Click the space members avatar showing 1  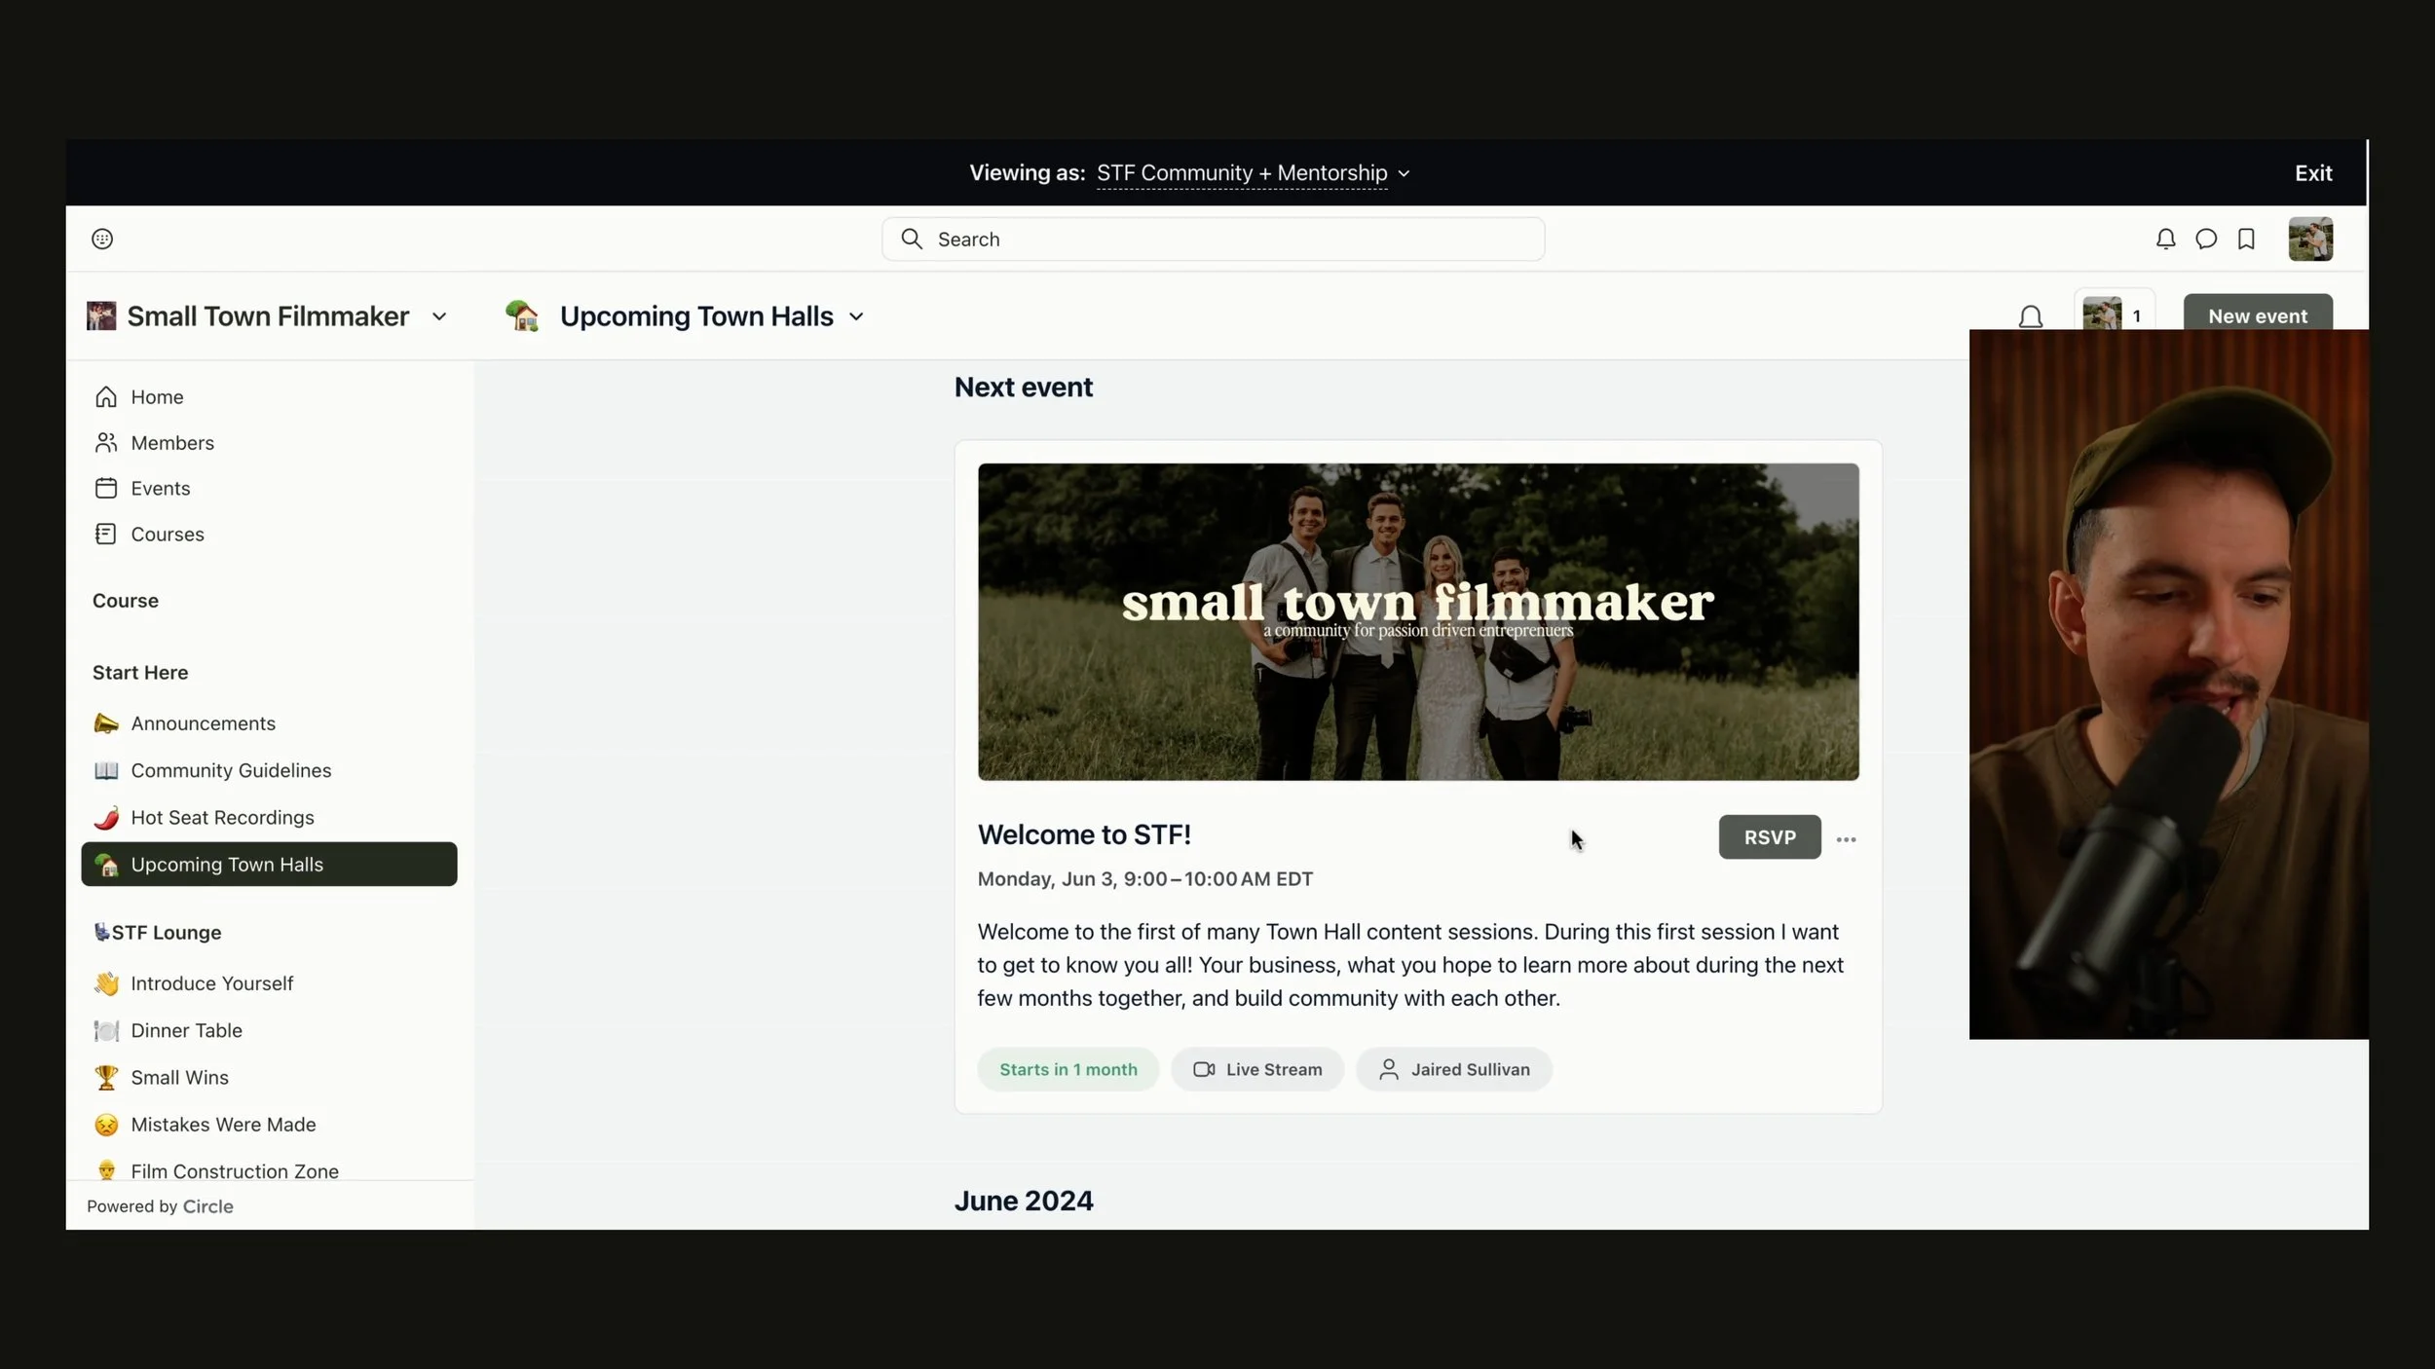[2113, 314]
